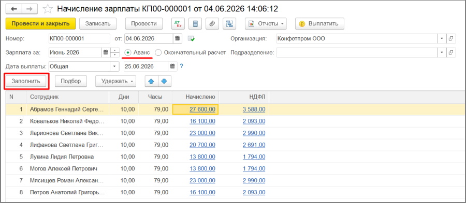Show Дт/Кт accounting entries icon

(x=178, y=24)
